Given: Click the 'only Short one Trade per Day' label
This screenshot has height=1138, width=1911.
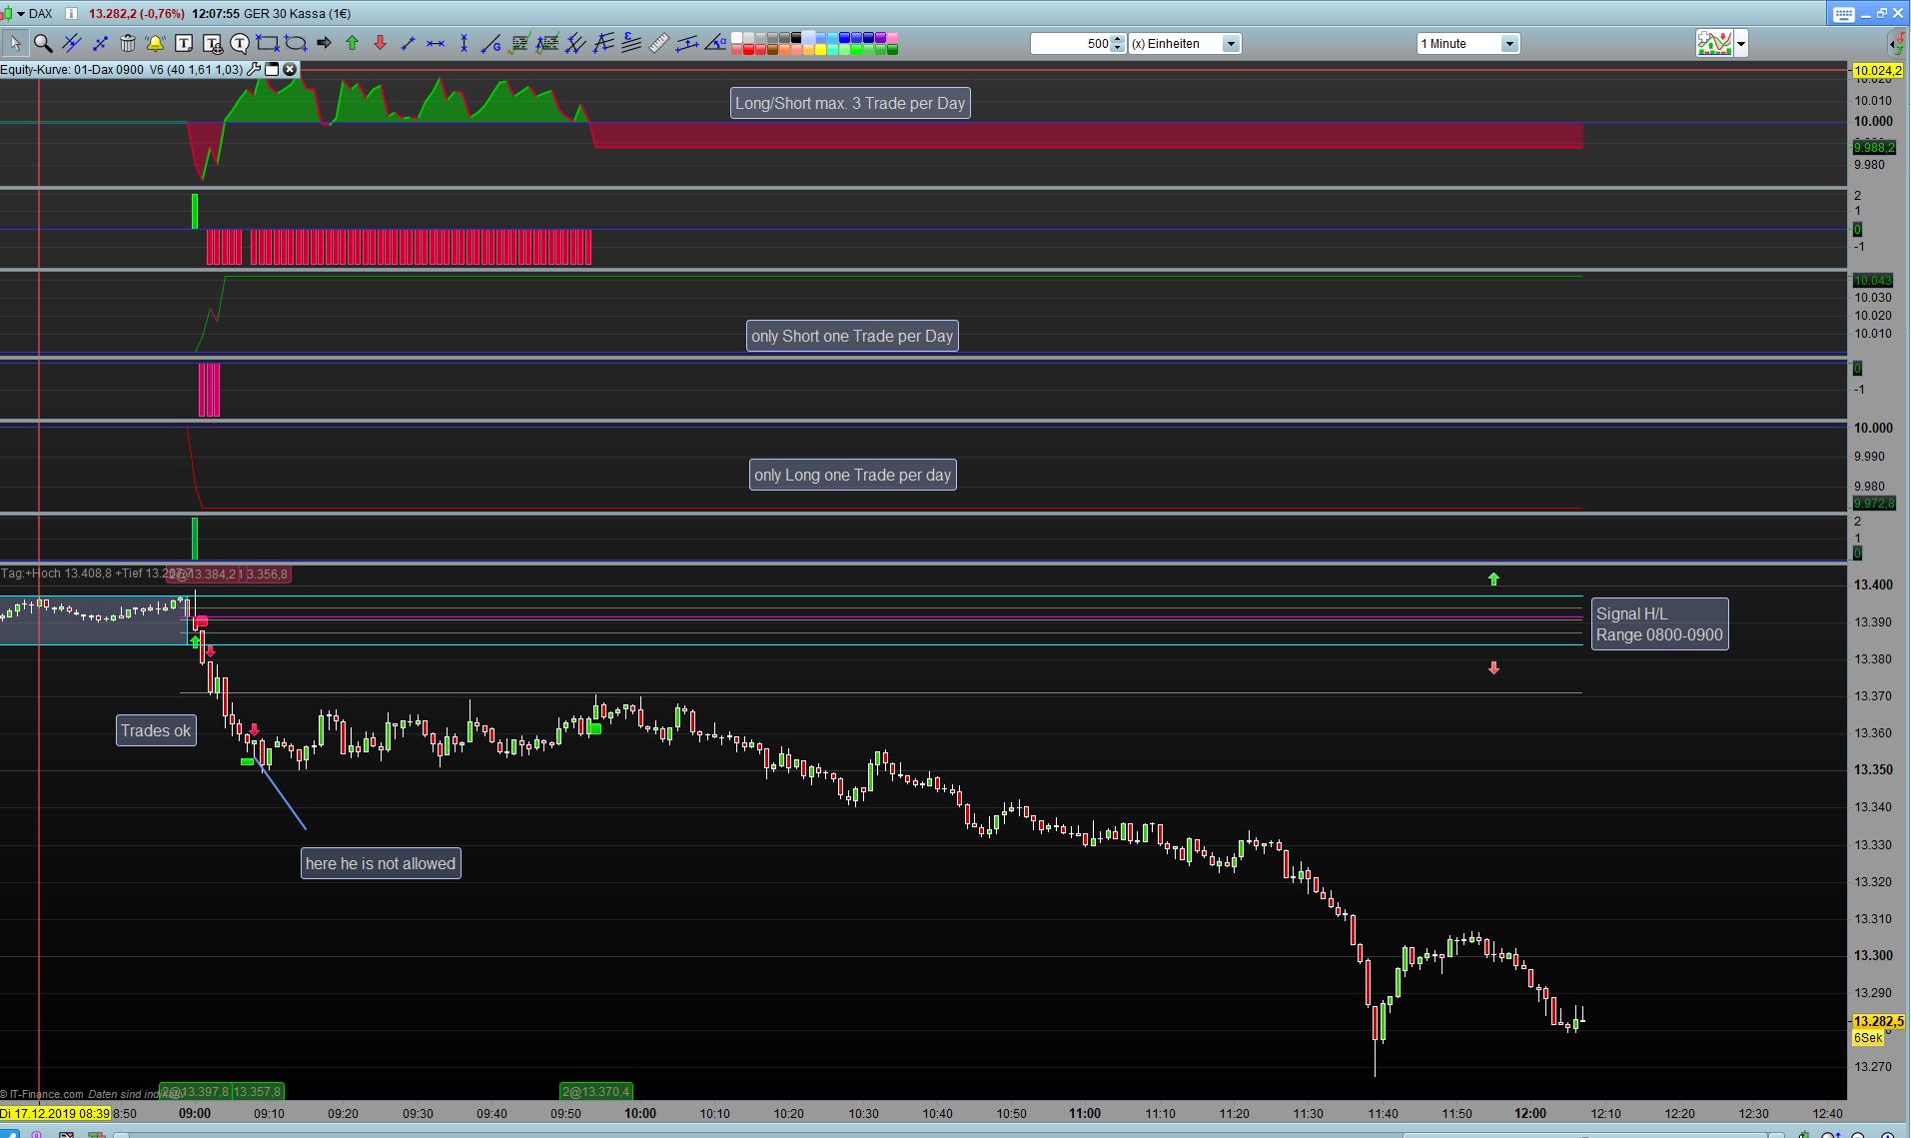Looking at the screenshot, I should [852, 336].
